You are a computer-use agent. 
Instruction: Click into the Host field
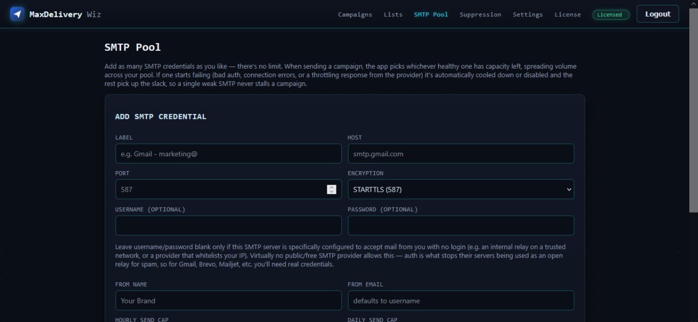461,154
